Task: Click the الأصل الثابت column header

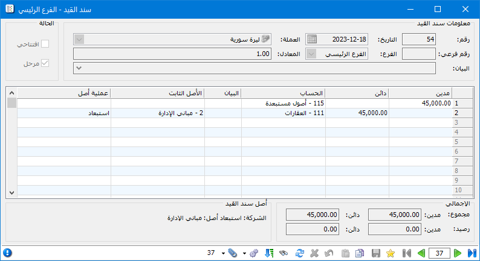Action: [158, 93]
